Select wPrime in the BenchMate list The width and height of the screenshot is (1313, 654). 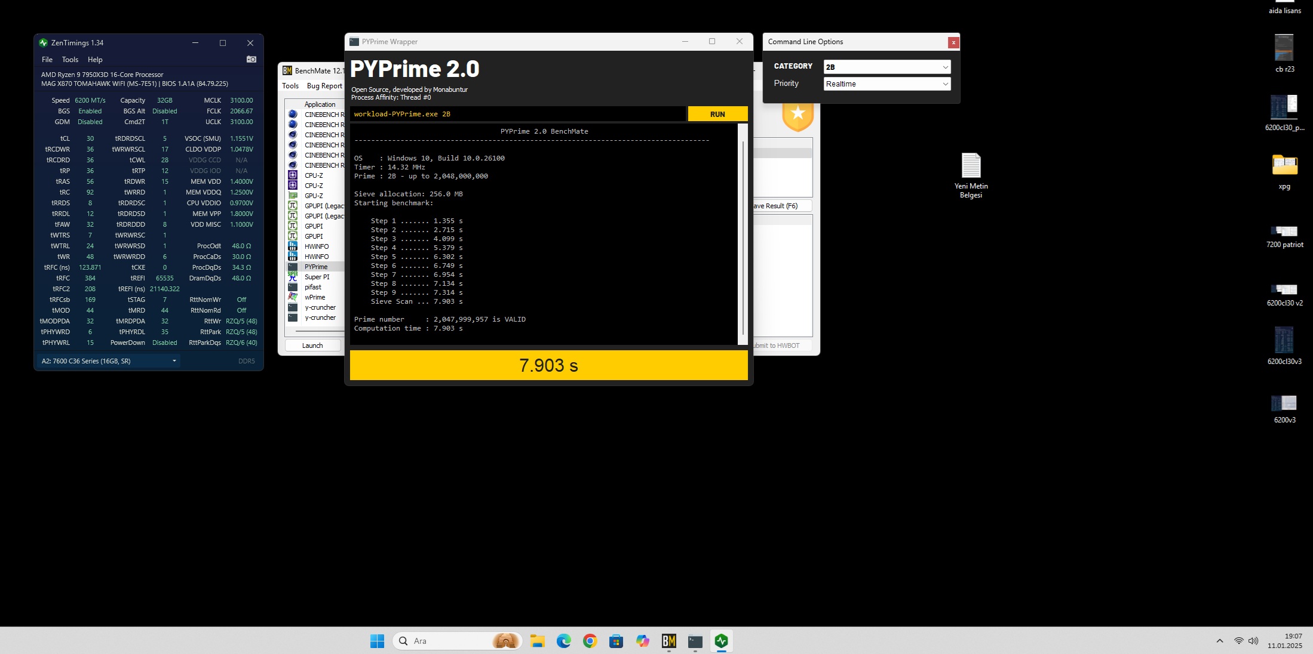pyautogui.click(x=315, y=297)
